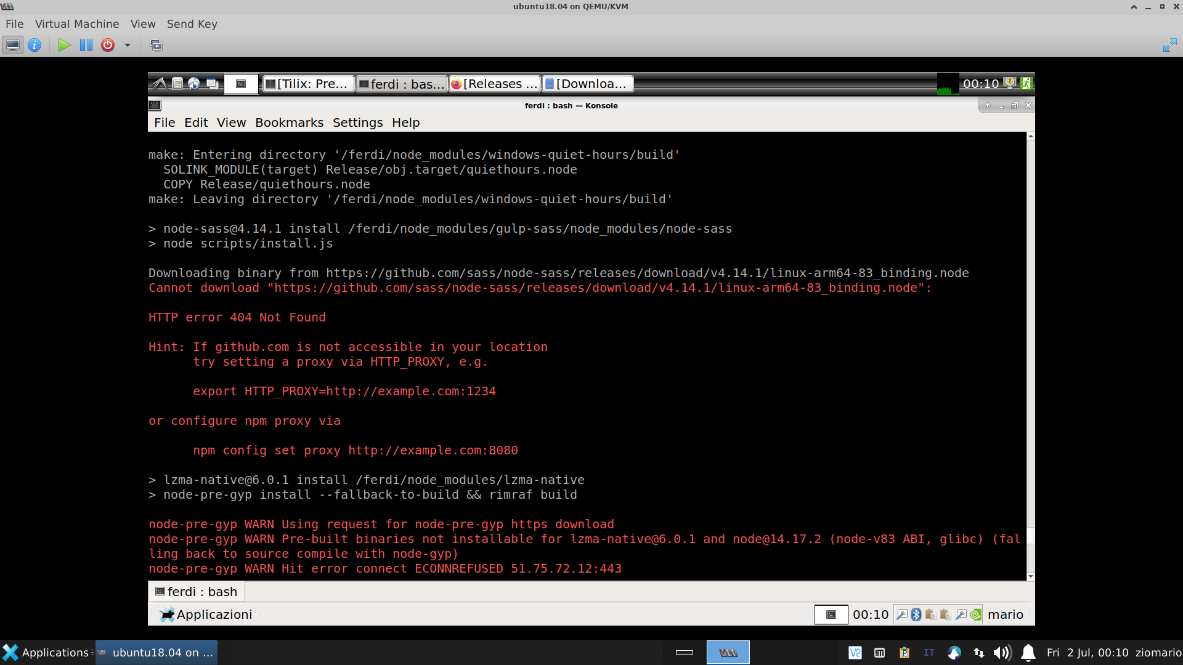Click the Bluetooth tray icon in guest

click(x=916, y=615)
